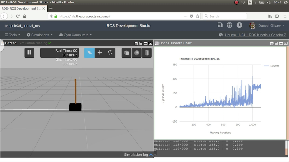Open the battery indicator
Image resolution: width=289 pixels, height=162 pixels.
(262, 2)
